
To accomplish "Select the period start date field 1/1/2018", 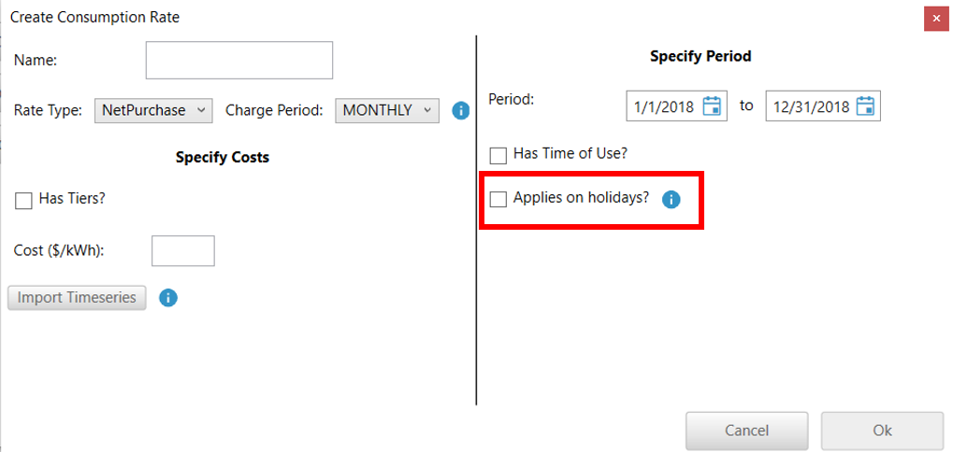I will click(x=664, y=106).
